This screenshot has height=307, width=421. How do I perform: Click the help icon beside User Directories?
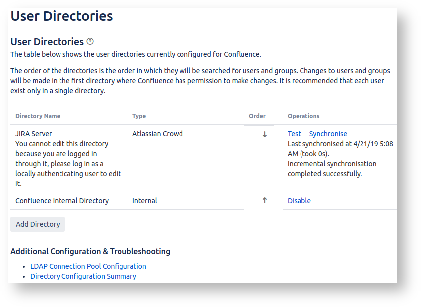(x=90, y=42)
